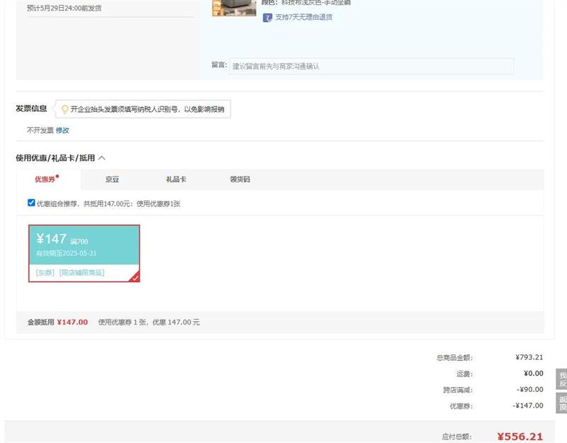
Task: Uncheck the recommended coupon combination checkbox
Action: (x=31, y=203)
